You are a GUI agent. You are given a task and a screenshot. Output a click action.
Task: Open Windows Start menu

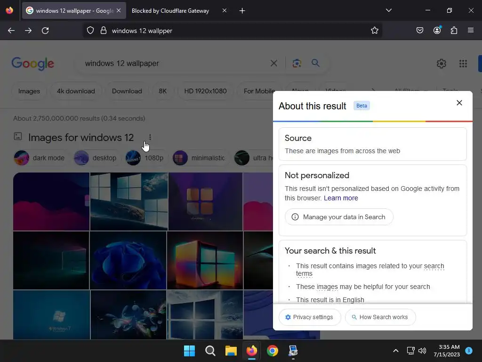pos(189,351)
